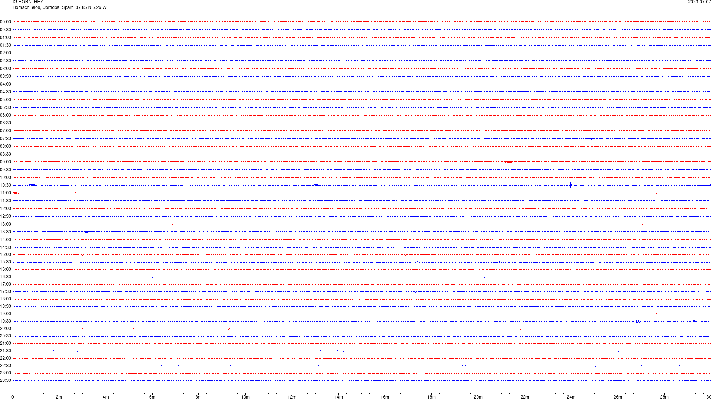Viewport: 711px width, 400px height.
Task: Select the 16:30 time row label
Action: click(6, 277)
